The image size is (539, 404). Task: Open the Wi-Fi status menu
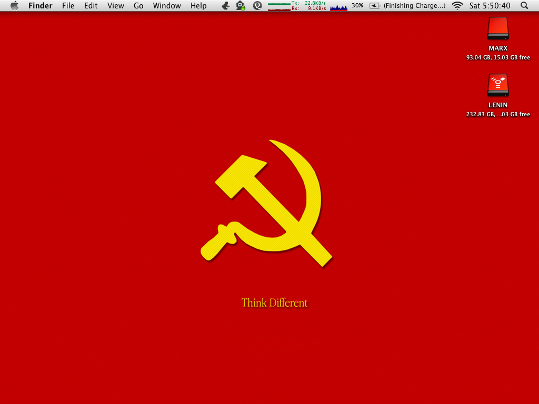(x=457, y=6)
